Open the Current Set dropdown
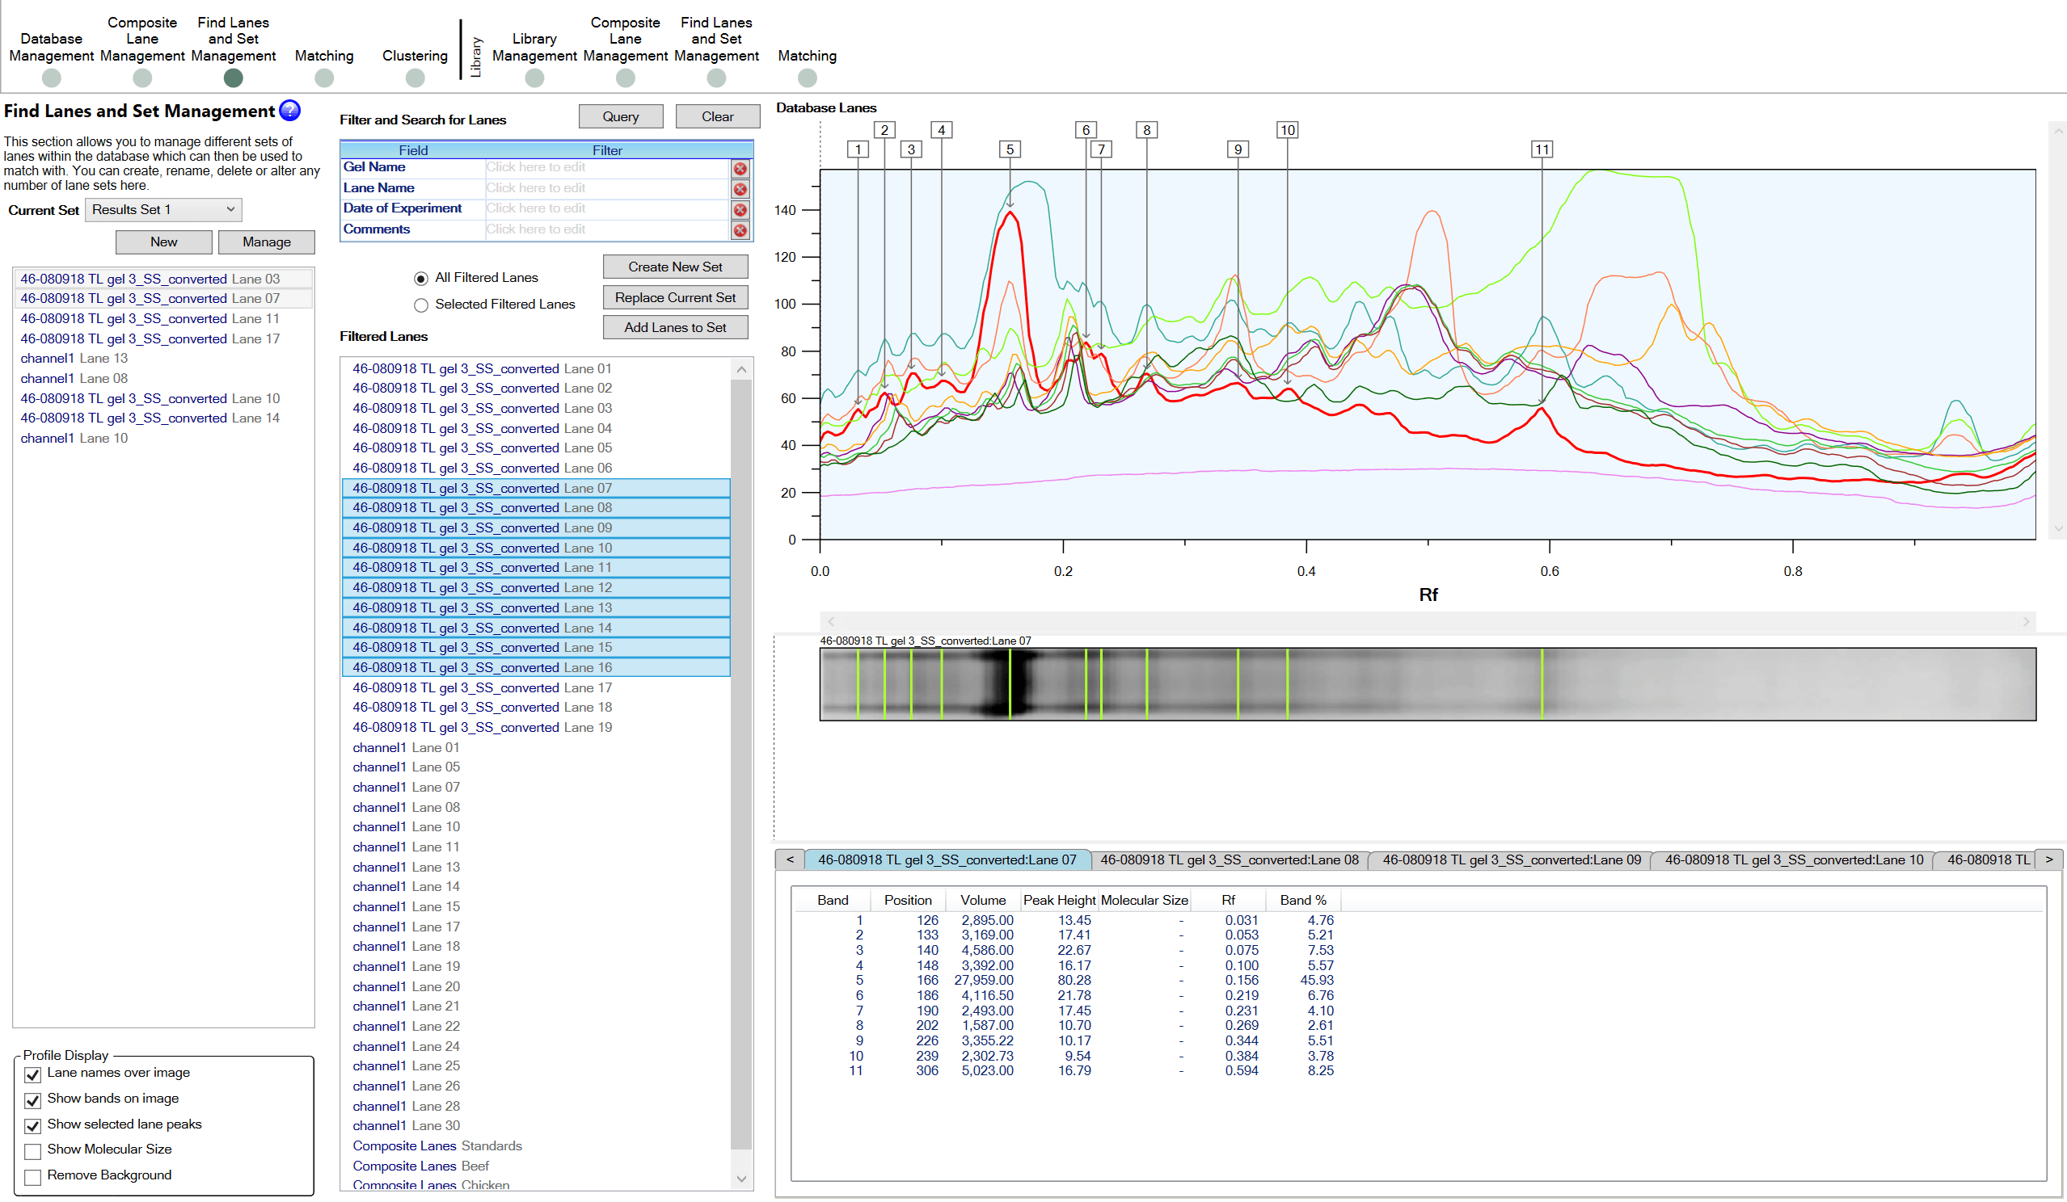 coord(163,210)
